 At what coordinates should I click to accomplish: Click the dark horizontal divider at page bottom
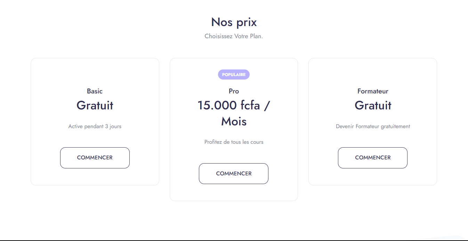tap(234, 240)
